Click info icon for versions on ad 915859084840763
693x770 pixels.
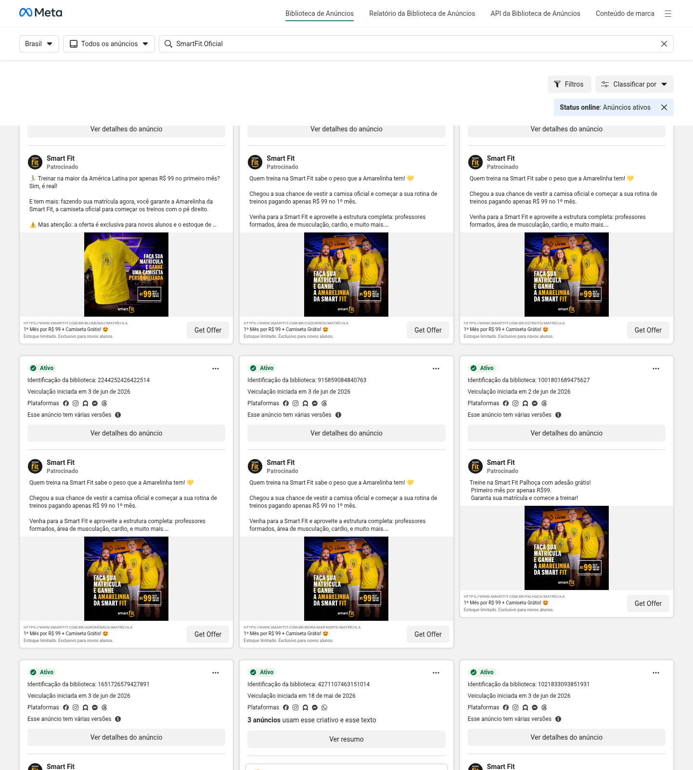coord(338,415)
